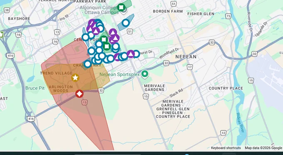
Task: Click the route 15 shield
Action: (146, 97)
